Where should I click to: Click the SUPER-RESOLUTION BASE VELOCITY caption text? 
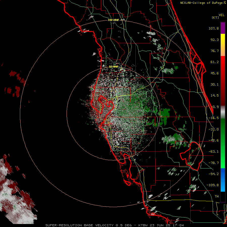point(80,225)
